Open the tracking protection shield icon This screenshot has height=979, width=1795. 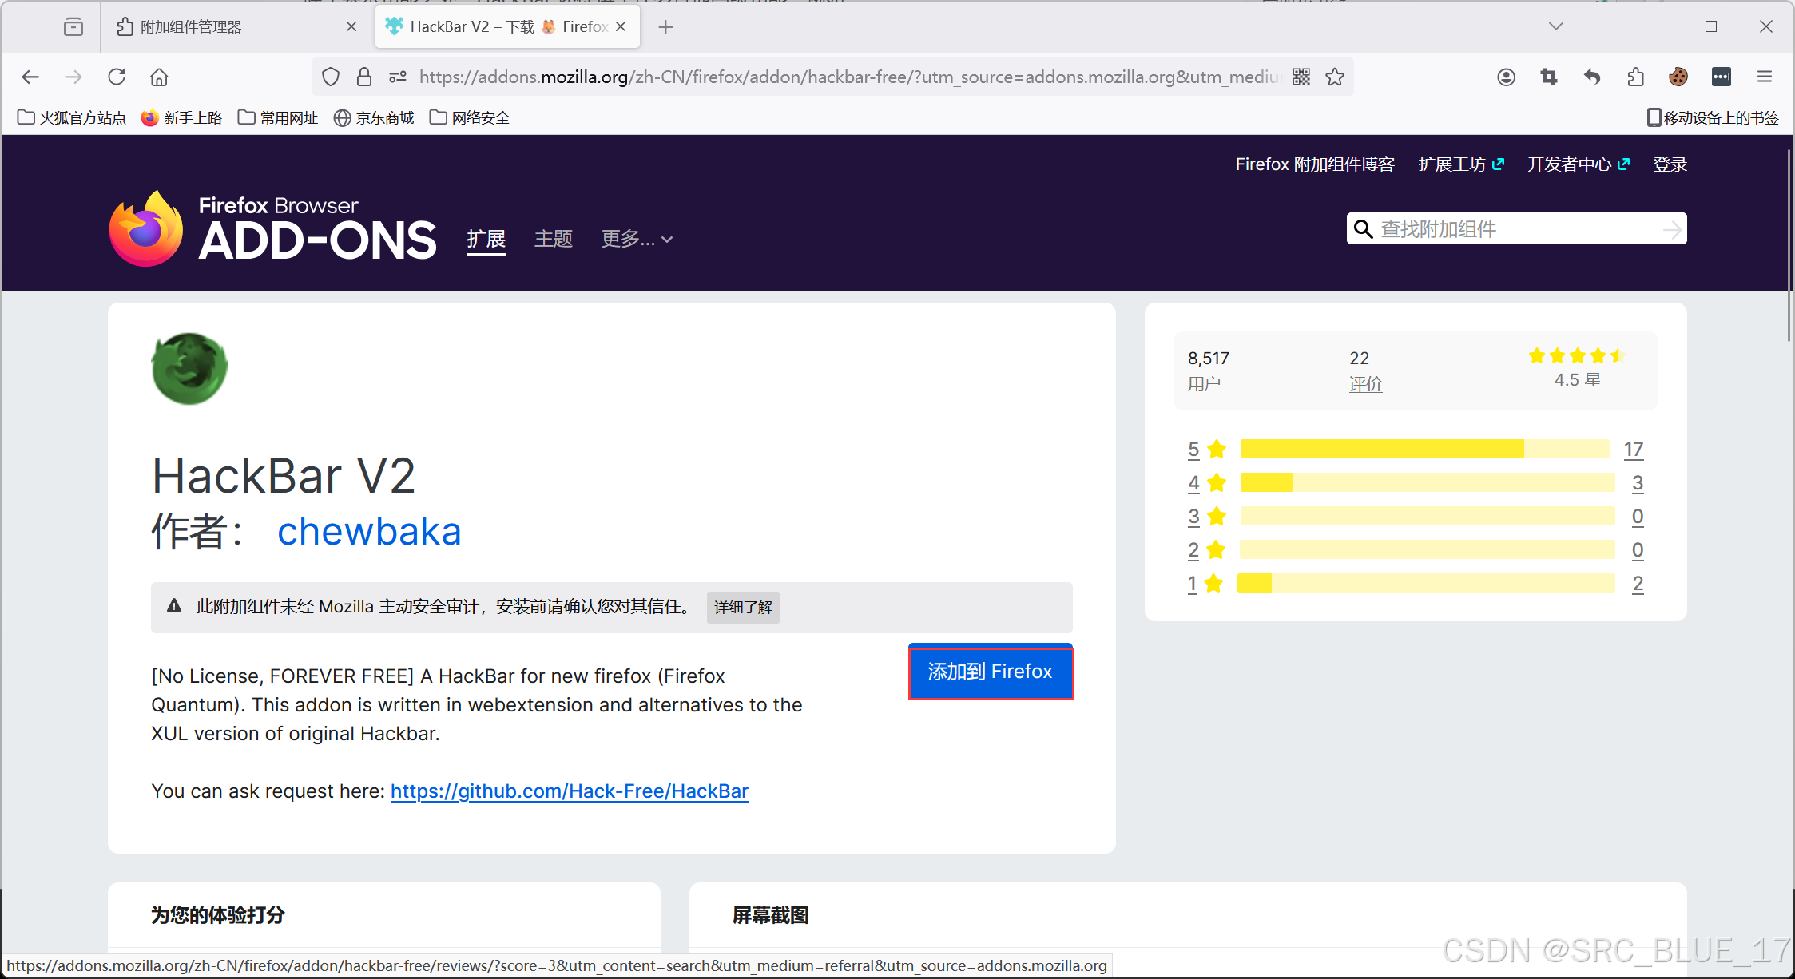(330, 77)
